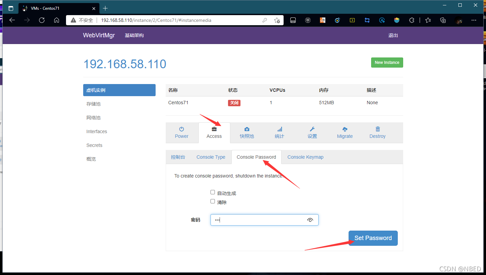Open the 快照池 snapshot tab
The height and width of the screenshot is (275, 486).
pyautogui.click(x=247, y=133)
